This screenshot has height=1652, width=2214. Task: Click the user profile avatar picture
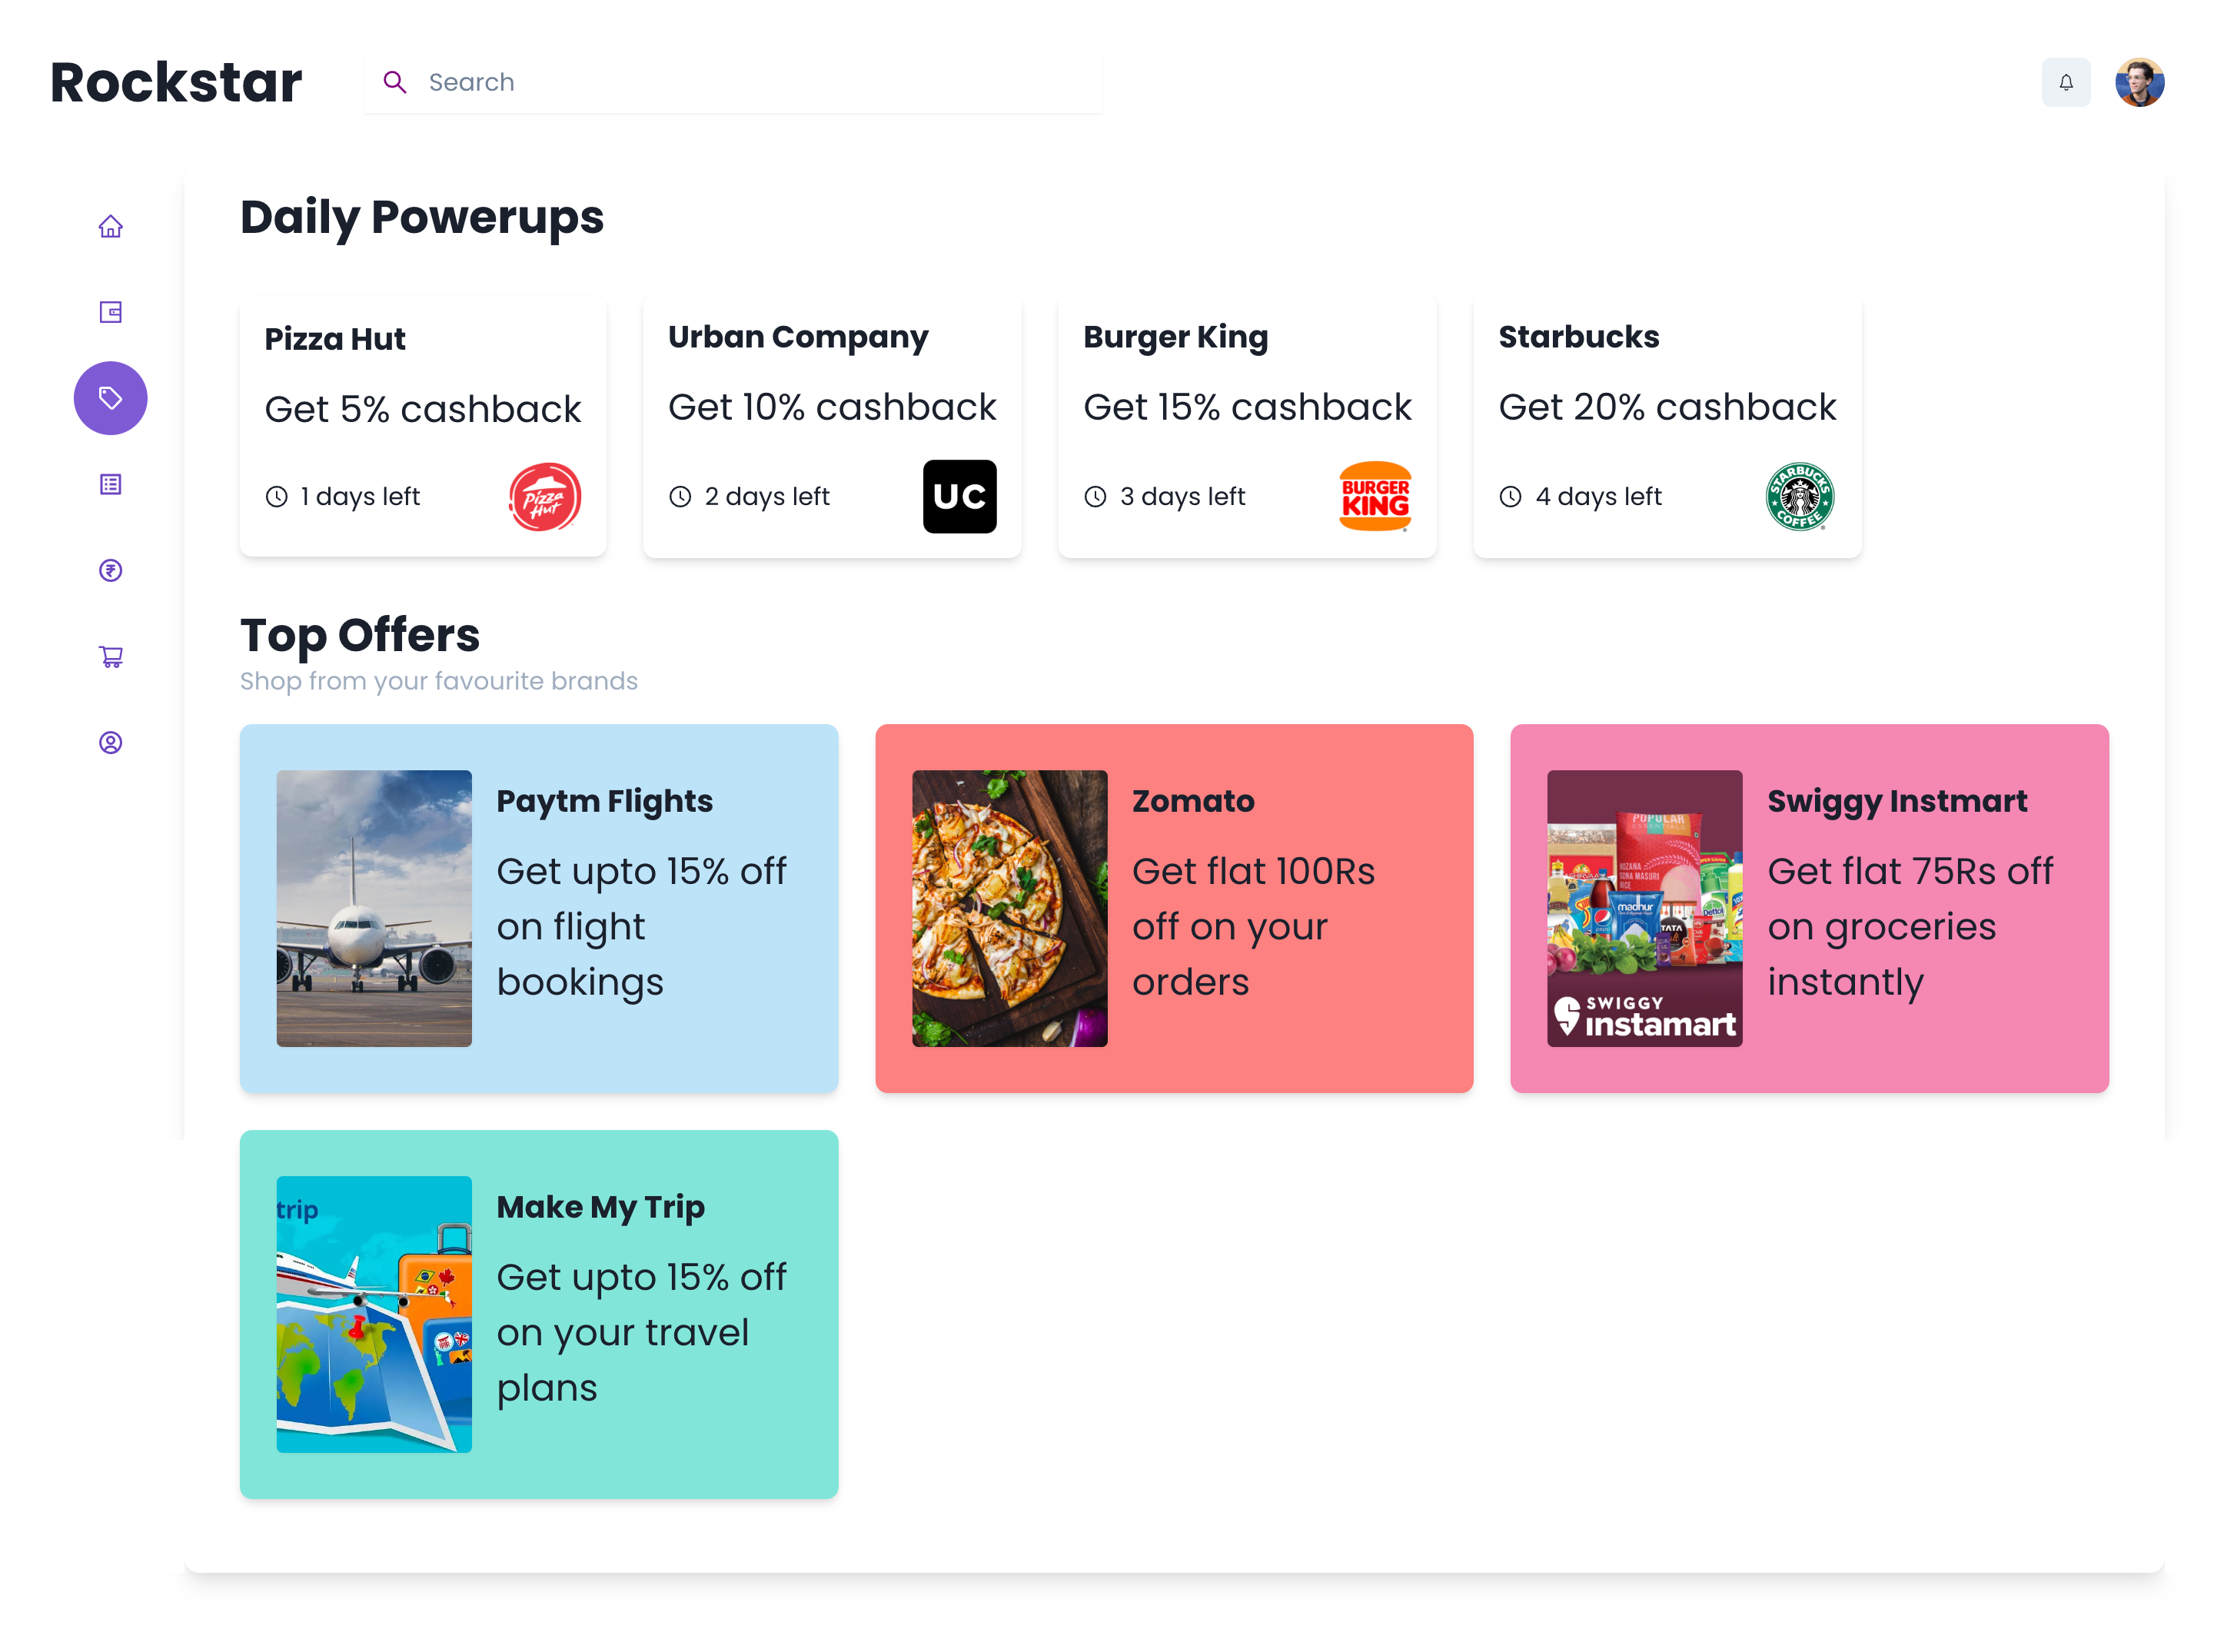2140,82
